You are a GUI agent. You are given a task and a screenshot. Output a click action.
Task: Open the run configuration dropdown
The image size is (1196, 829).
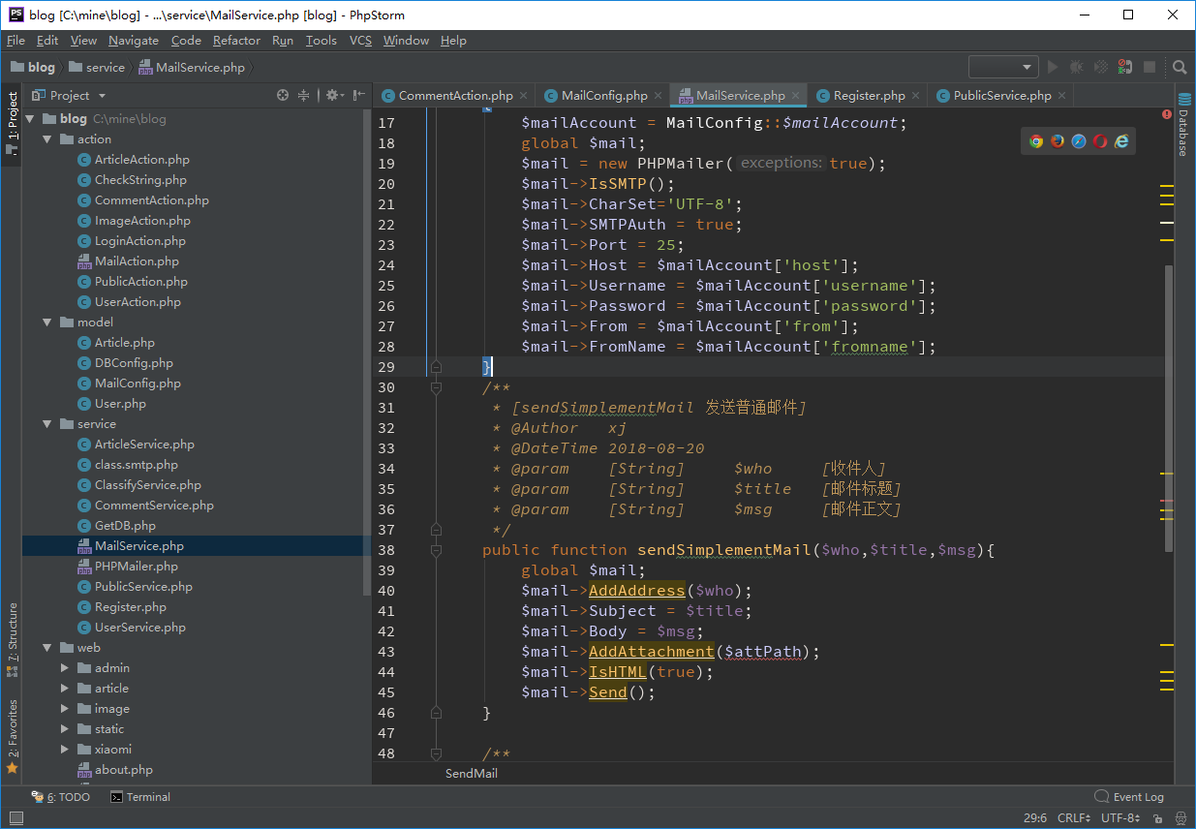tap(1003, 67)
